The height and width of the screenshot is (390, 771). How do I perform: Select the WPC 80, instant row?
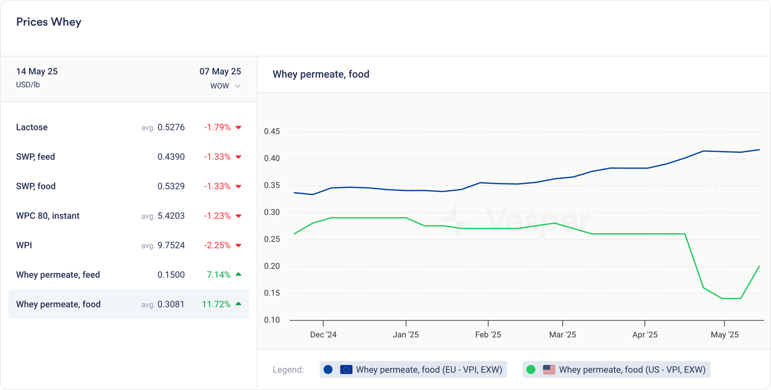click(x=128, y=216)
